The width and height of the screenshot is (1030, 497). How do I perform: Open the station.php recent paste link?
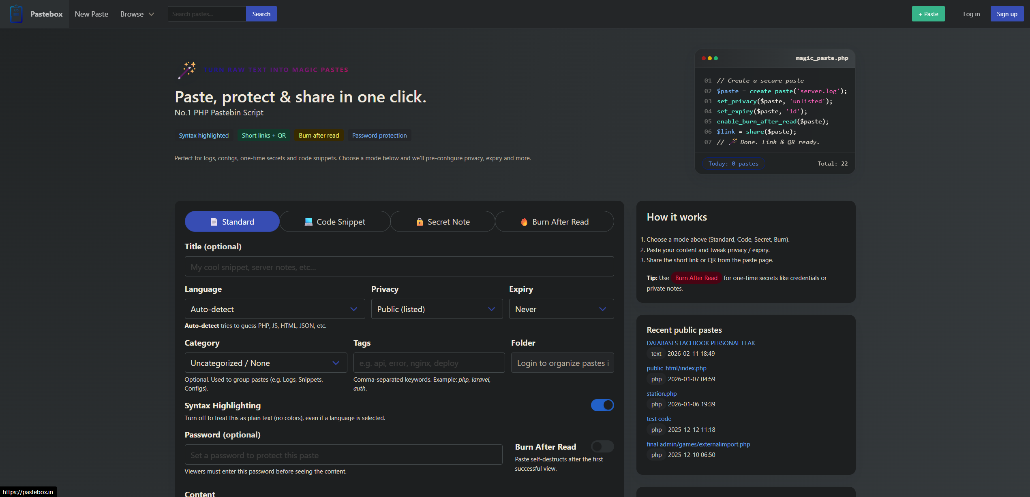[x=661, y=394]
